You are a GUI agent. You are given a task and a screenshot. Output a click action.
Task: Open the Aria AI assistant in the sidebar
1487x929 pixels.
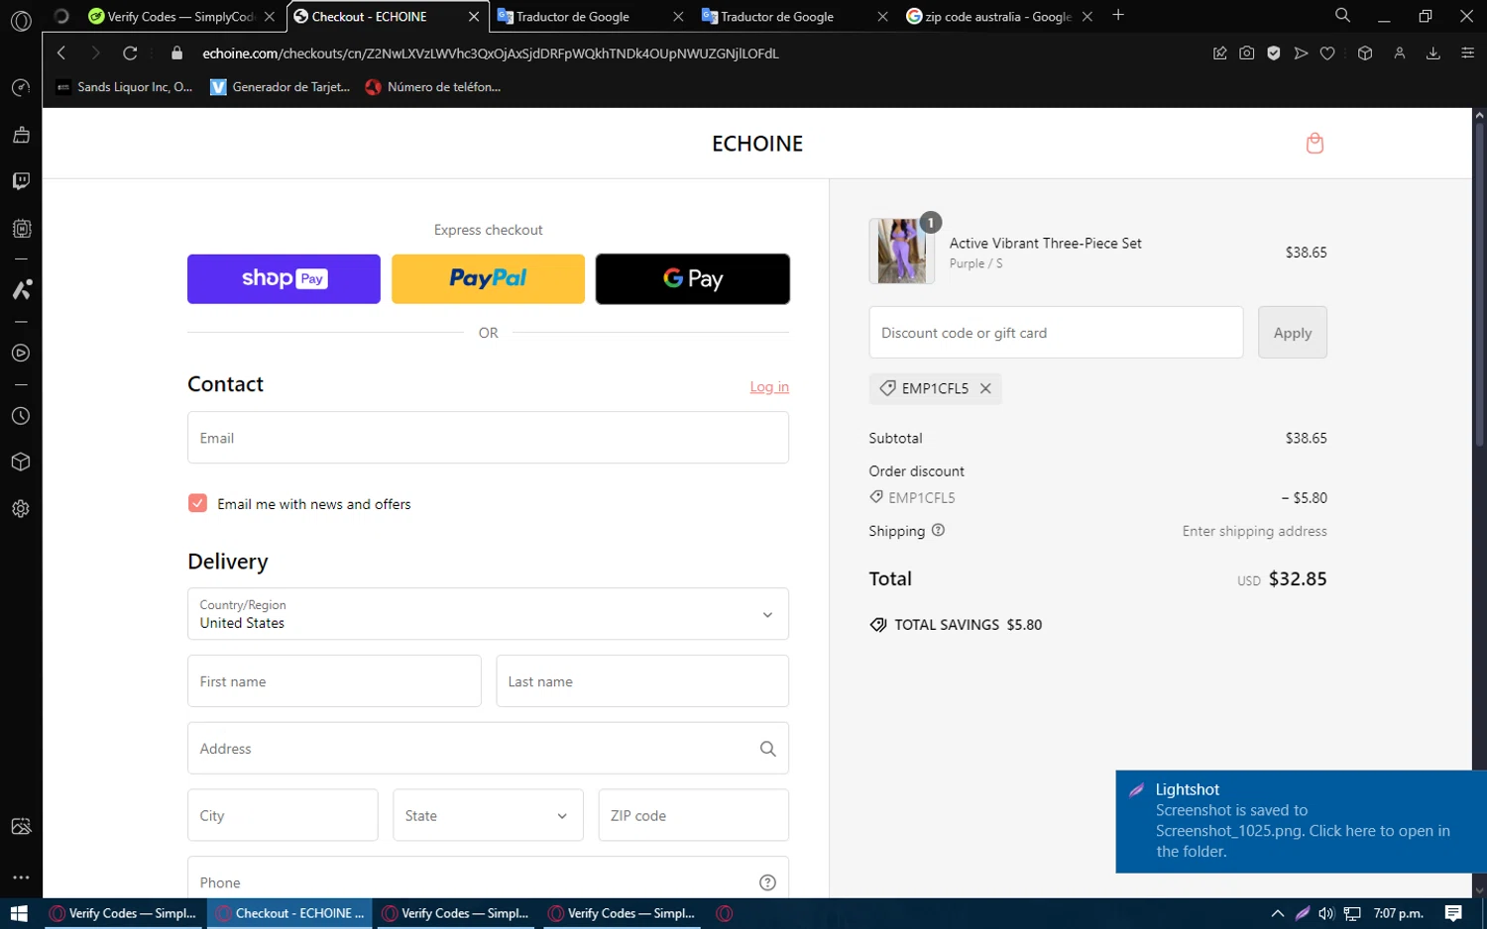tap(21, 289)
